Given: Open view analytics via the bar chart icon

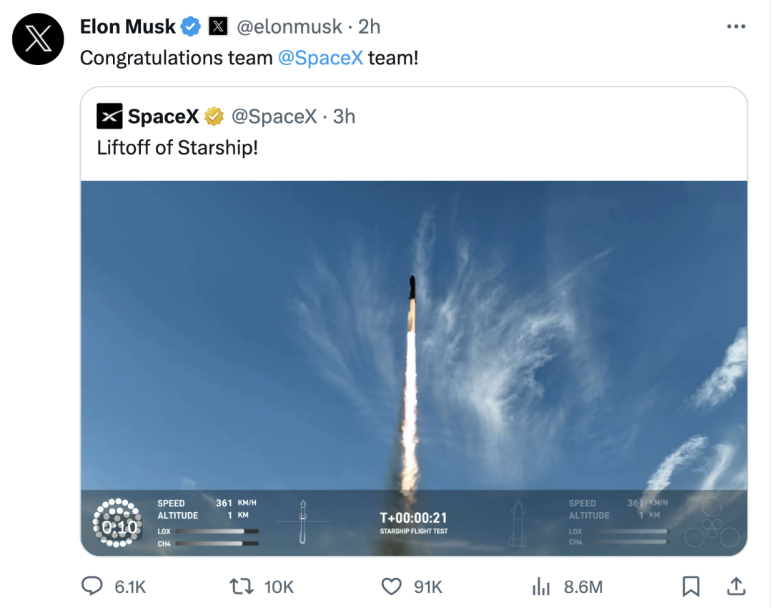Looking at the screenshot, I should coord(540,586).
